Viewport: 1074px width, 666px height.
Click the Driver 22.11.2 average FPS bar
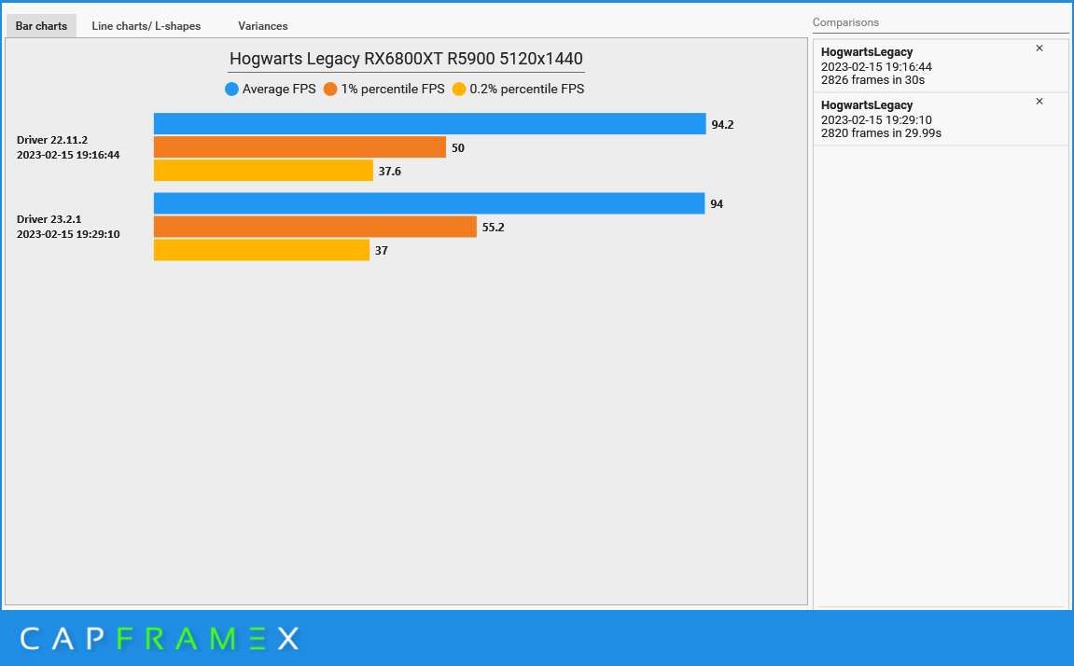coord(429,124)
